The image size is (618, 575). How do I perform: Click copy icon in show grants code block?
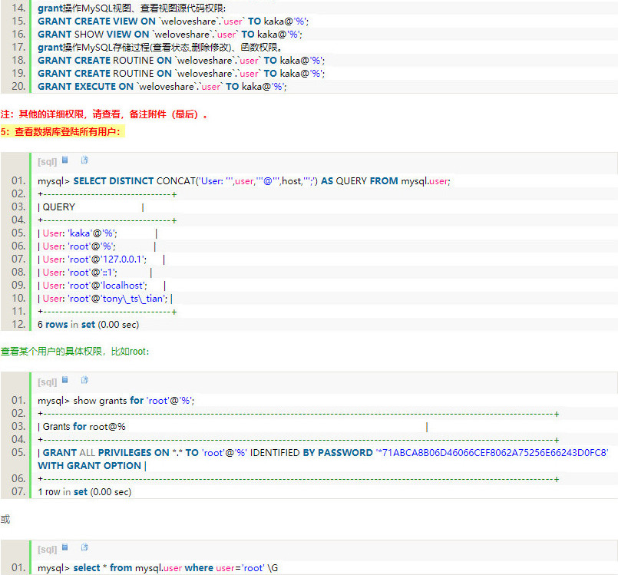tap(84, 379)
